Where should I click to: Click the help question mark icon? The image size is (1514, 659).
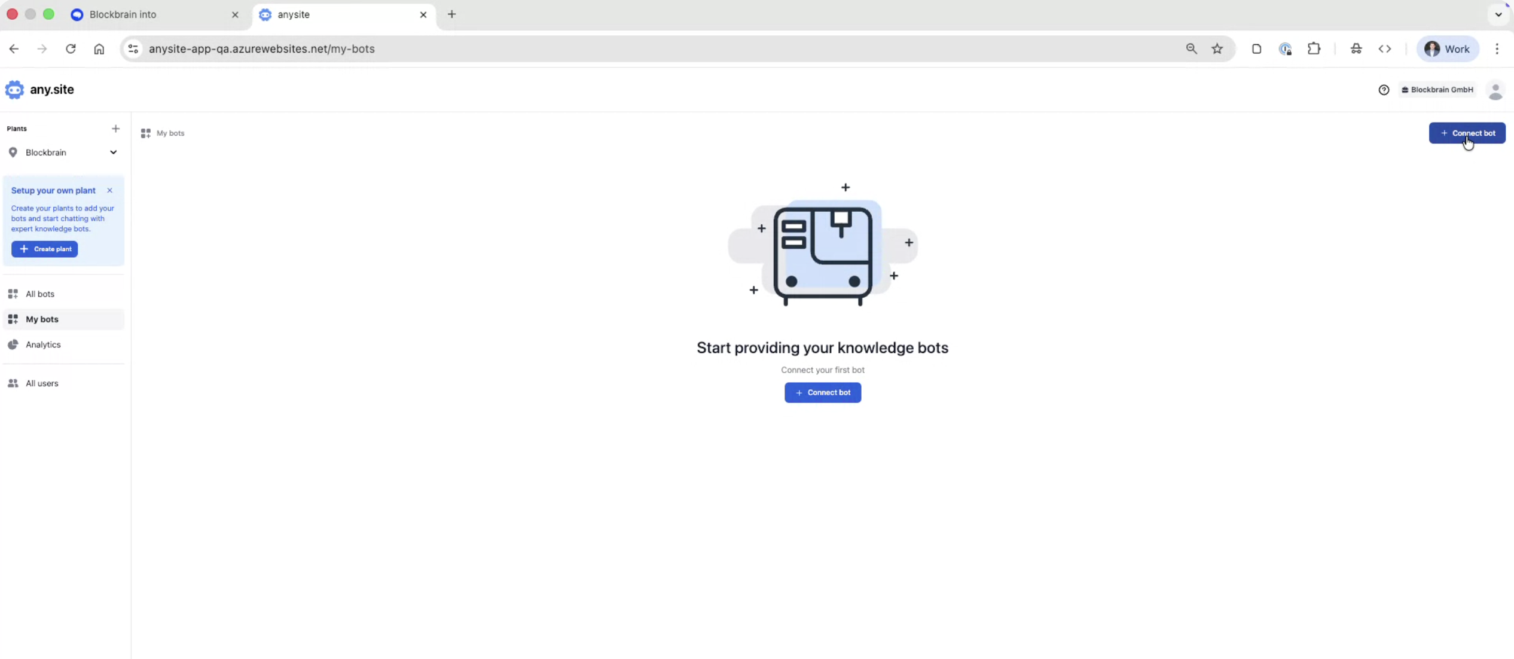click(1384, 90)
